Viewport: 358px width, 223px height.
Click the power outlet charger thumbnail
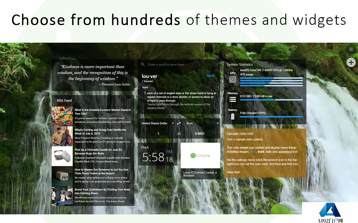point(62,176)
